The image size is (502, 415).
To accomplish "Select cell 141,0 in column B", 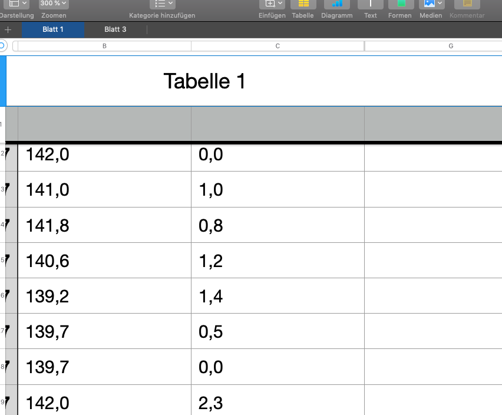I will [x=105, y=189].
